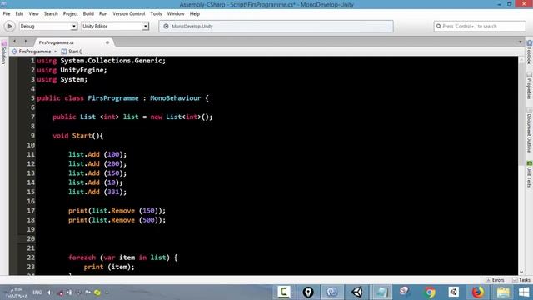Go to next document tab arrow

26,42
